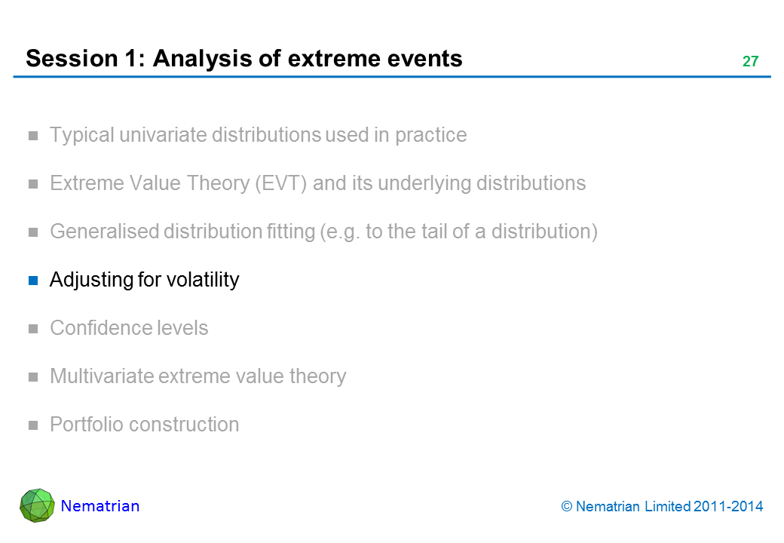Click the slide title 'Session 1: Analysis of extreme events'
784x543 pixels.
243,58
